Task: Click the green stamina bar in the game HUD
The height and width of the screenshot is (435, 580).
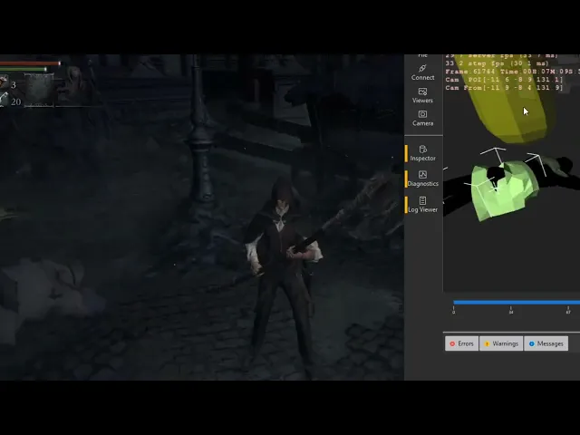Action: pyautogui.click(x=23, y=69)
